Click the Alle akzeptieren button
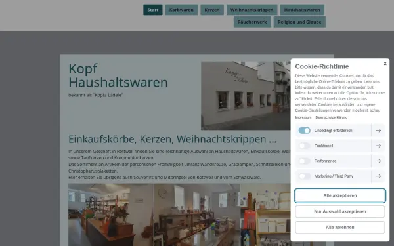The image size is (394, 246). pyautogui.click(x=340, y=195)
